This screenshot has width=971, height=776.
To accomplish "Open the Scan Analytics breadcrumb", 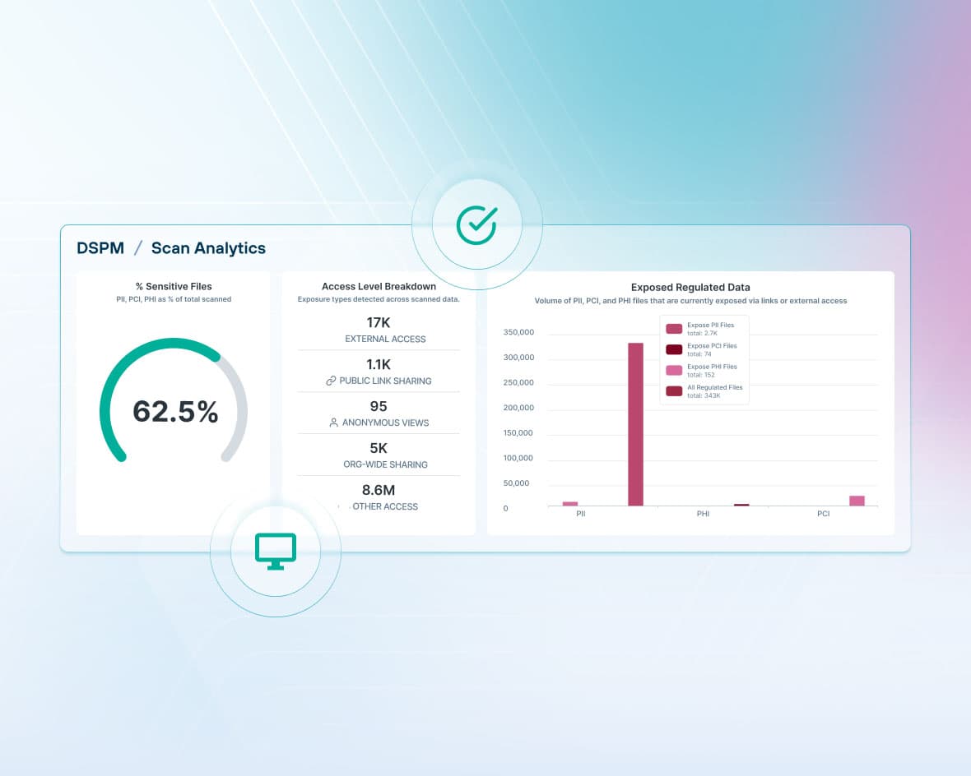I will click(208, 247).
